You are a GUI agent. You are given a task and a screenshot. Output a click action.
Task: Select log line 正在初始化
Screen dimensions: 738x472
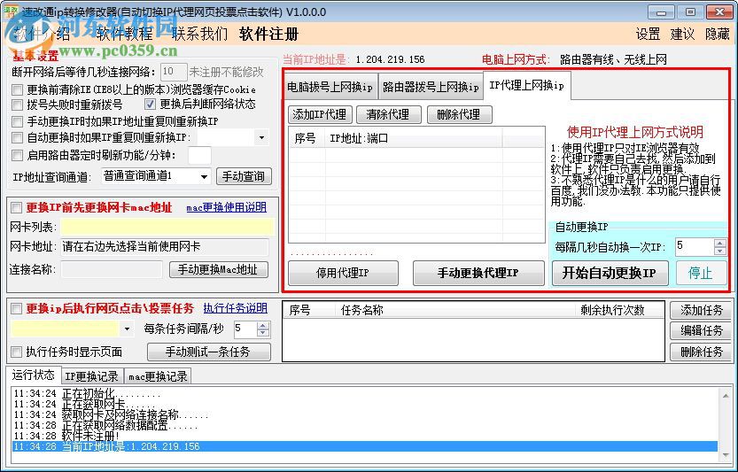pos(365,393)
